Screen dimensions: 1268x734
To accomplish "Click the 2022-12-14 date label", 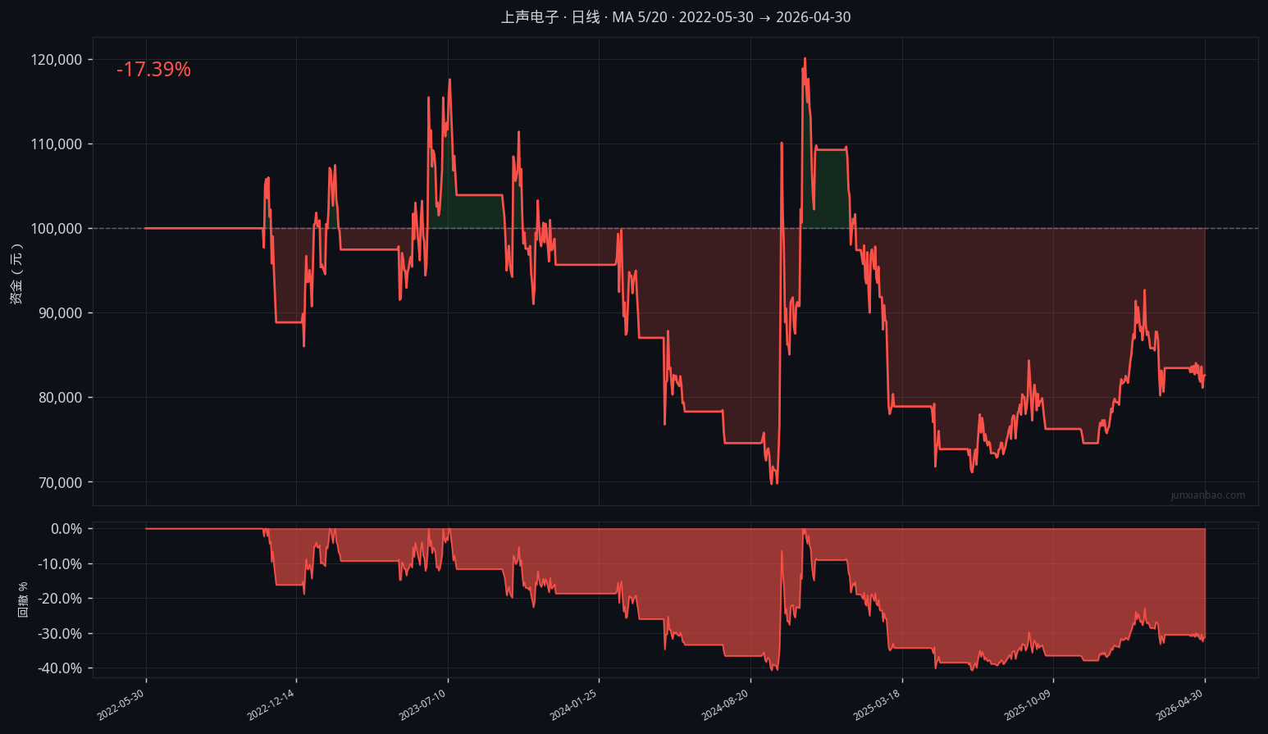I will click(x=271, y=705).
